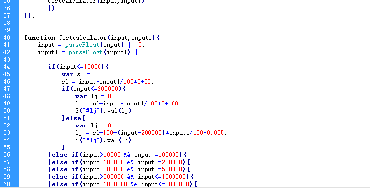Click 'else if(input>1000000 && input<=2000000)' line

tap(123, 184)
